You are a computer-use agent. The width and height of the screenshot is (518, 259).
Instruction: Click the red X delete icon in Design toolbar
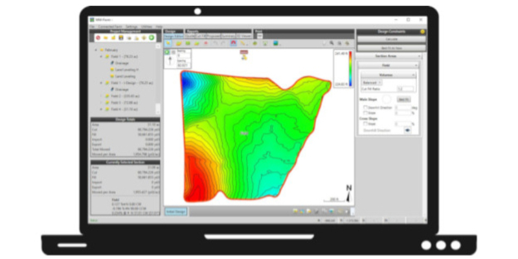tap(206, 43)
